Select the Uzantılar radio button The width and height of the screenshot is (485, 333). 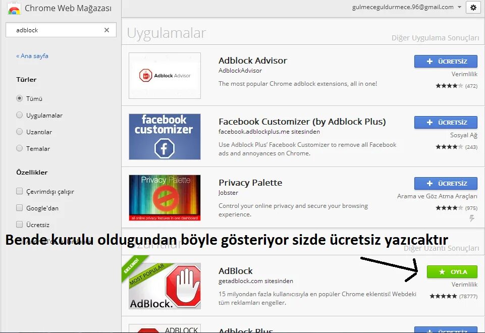[x=20, y=132]
